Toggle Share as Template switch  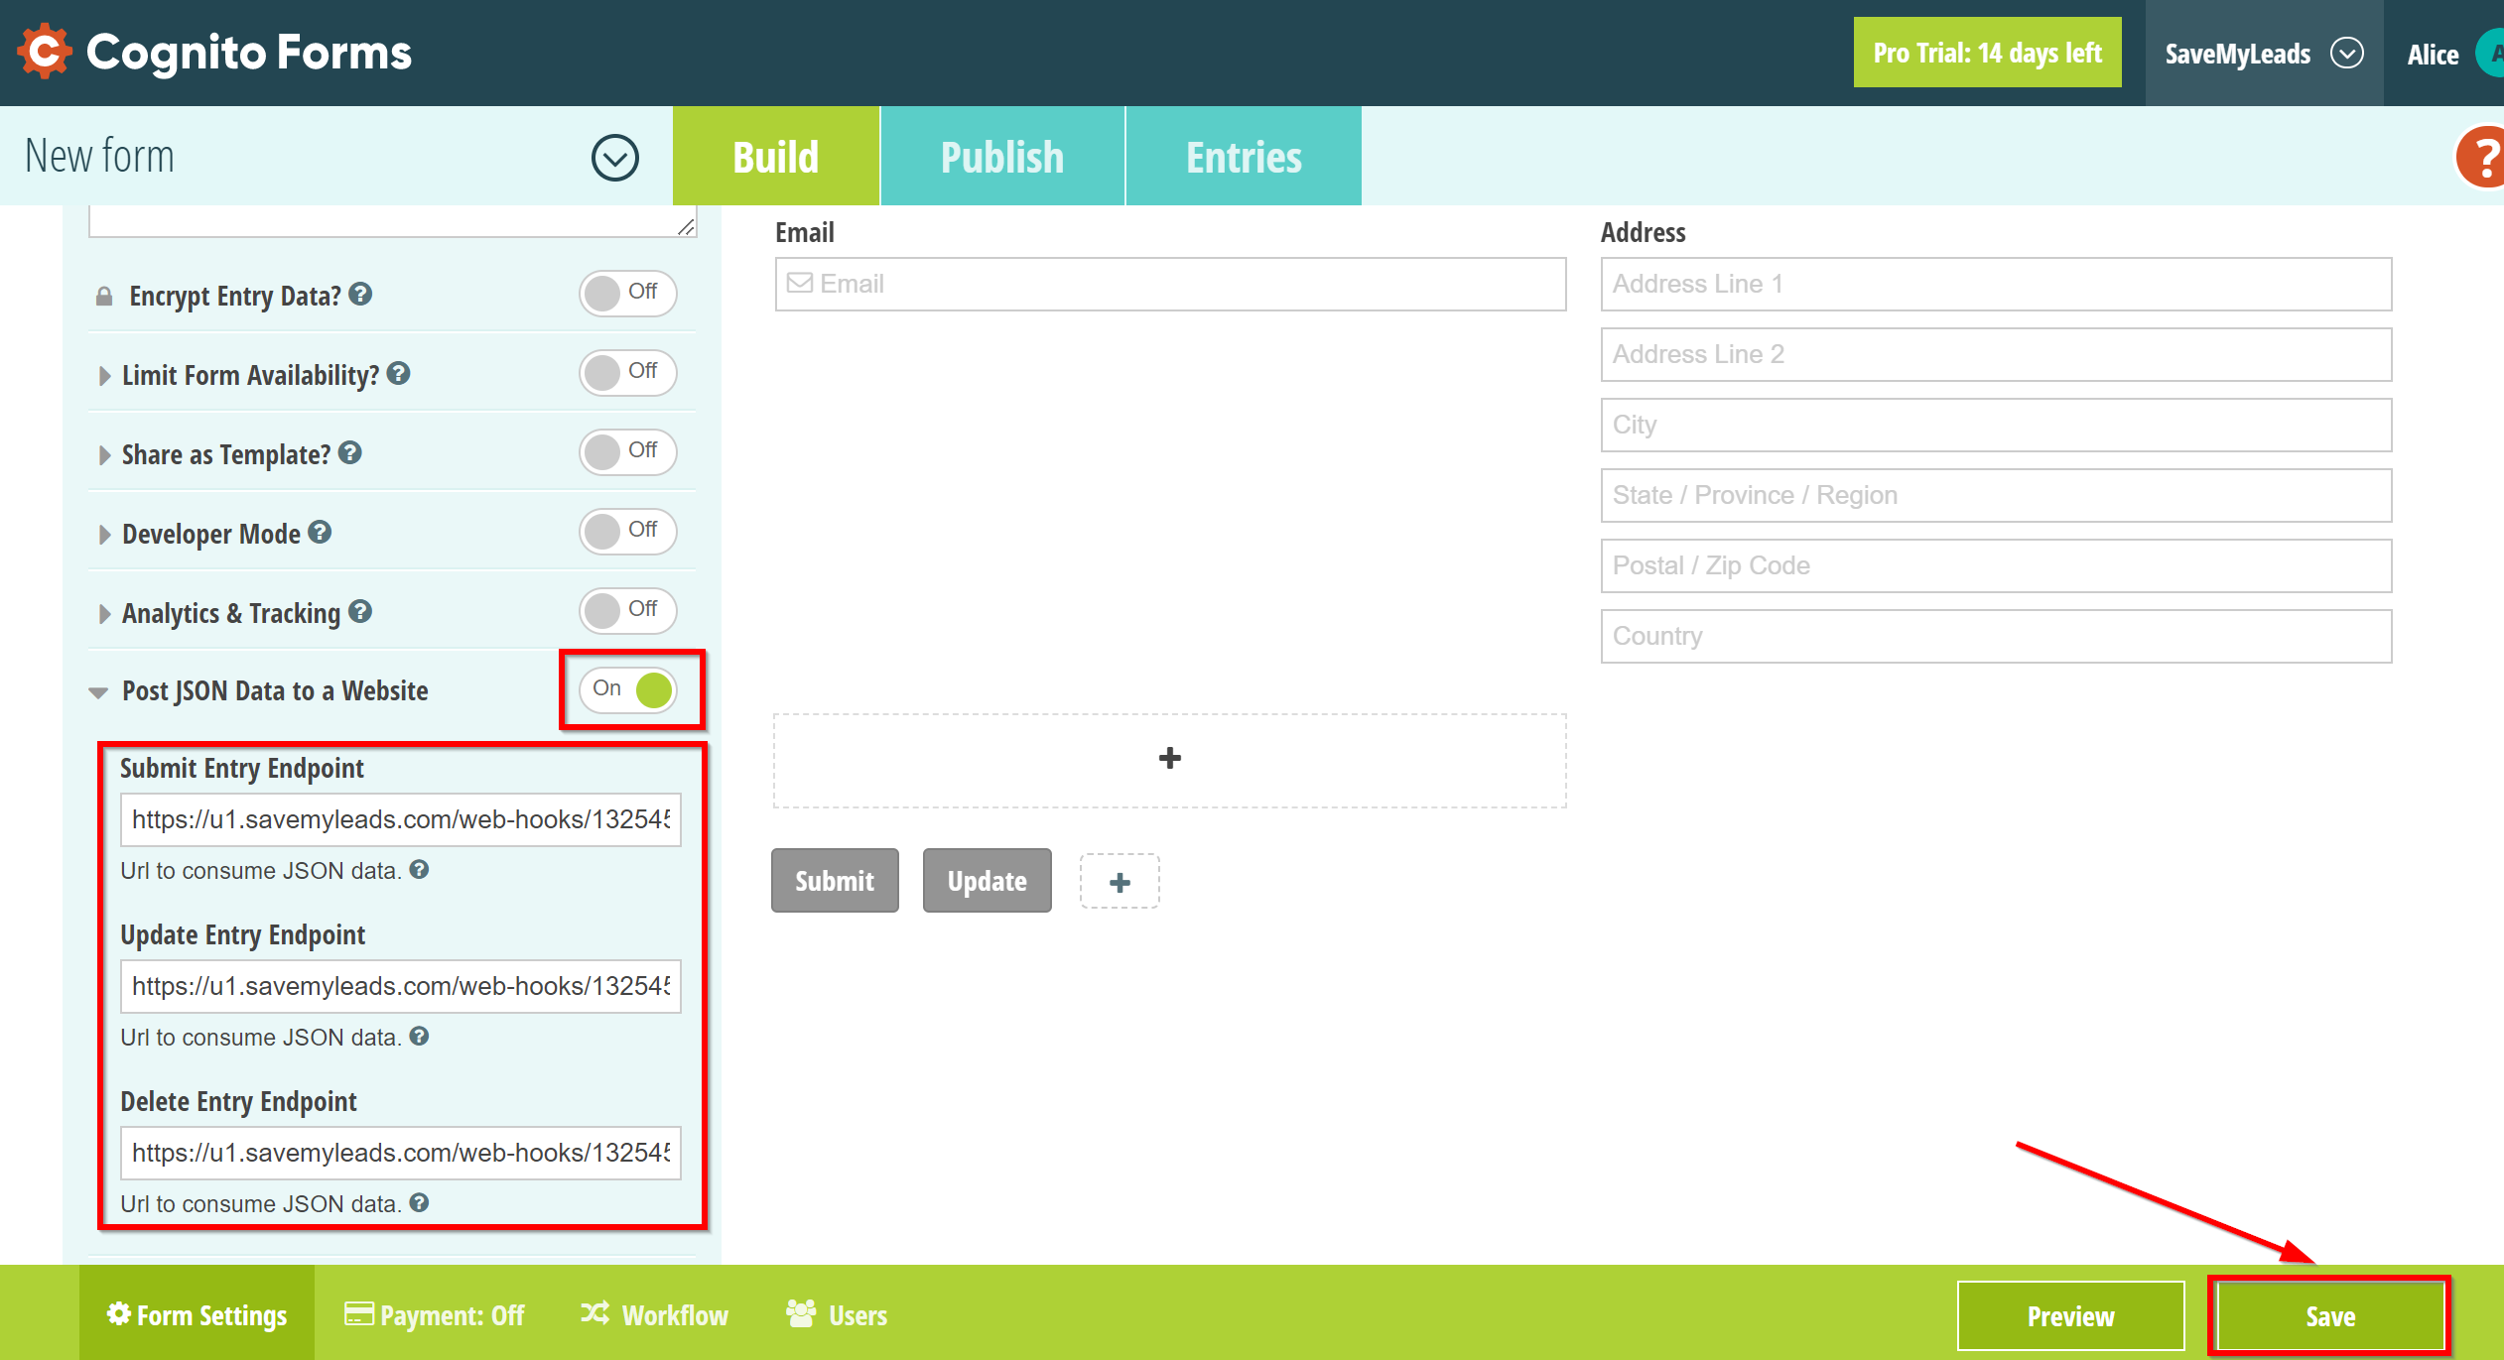(x=628, y=451)
